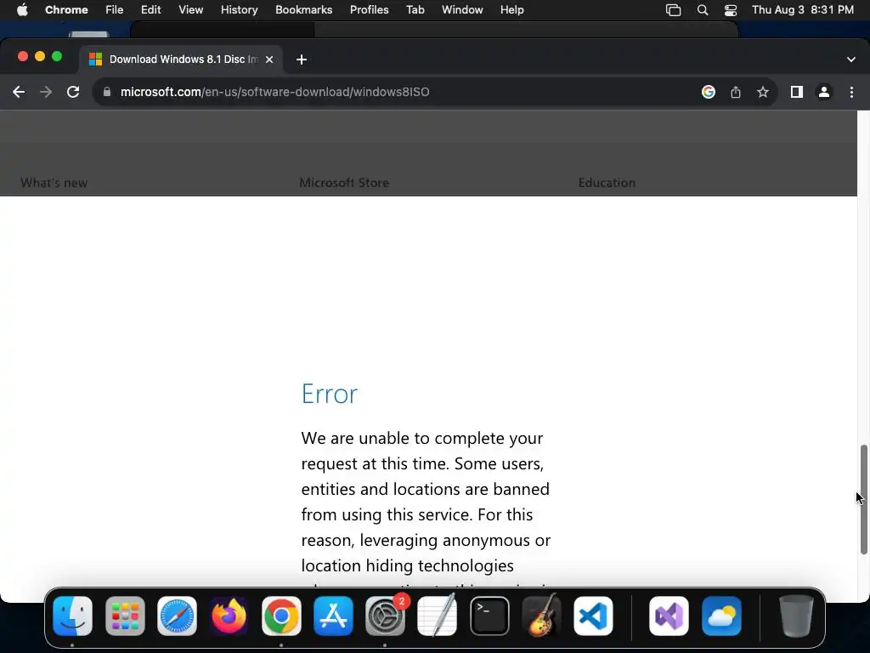Image resolution: width=870 pixels, height=653 pixels.
Task: Open Google icon in address bar
Action: point(708,92)
